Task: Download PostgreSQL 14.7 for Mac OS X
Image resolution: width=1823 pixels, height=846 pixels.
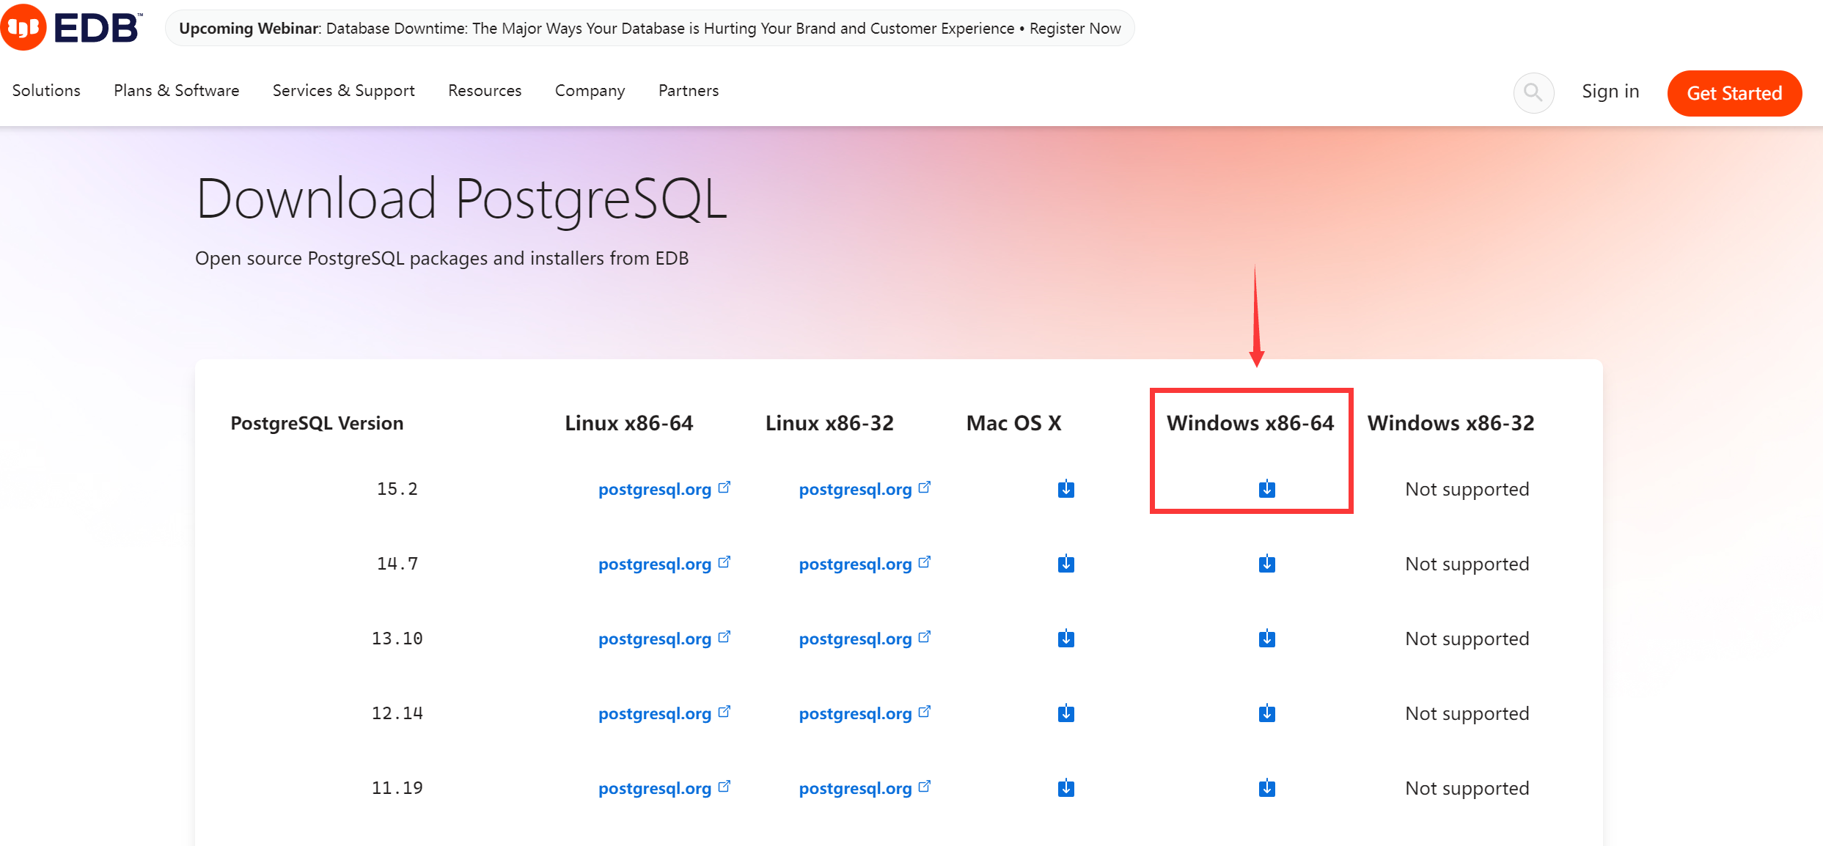Action: pos(1066,564)
